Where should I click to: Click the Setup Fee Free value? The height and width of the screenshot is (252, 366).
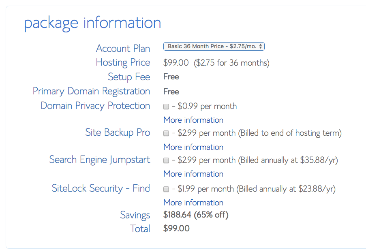[x=171, y=77]
